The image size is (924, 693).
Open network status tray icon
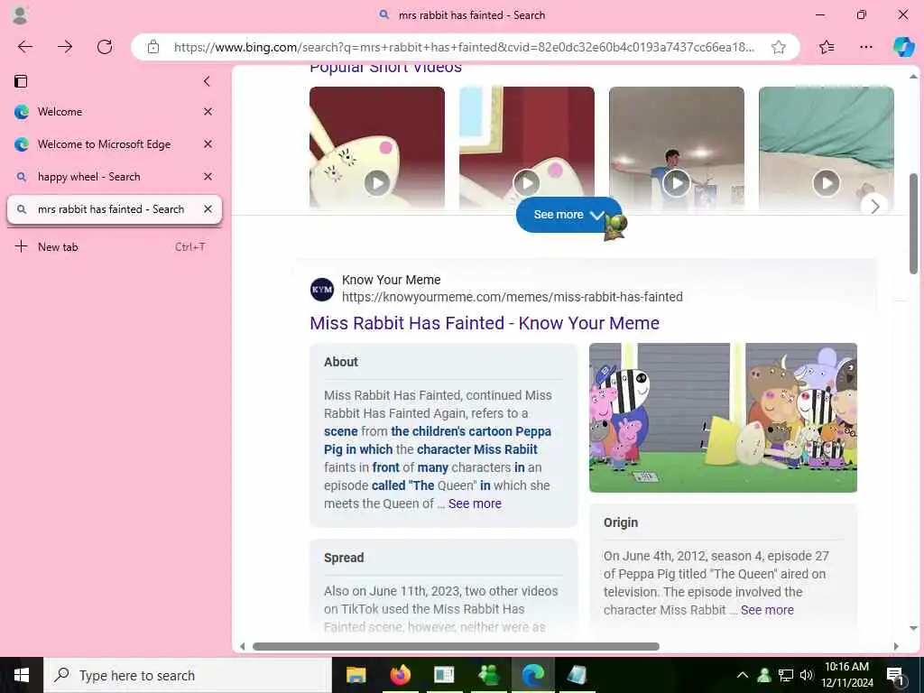tap(786, 675)
